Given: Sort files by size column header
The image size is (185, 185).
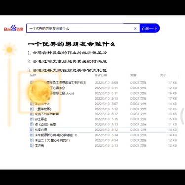Looking at the screenshot, I should point(163,75).
